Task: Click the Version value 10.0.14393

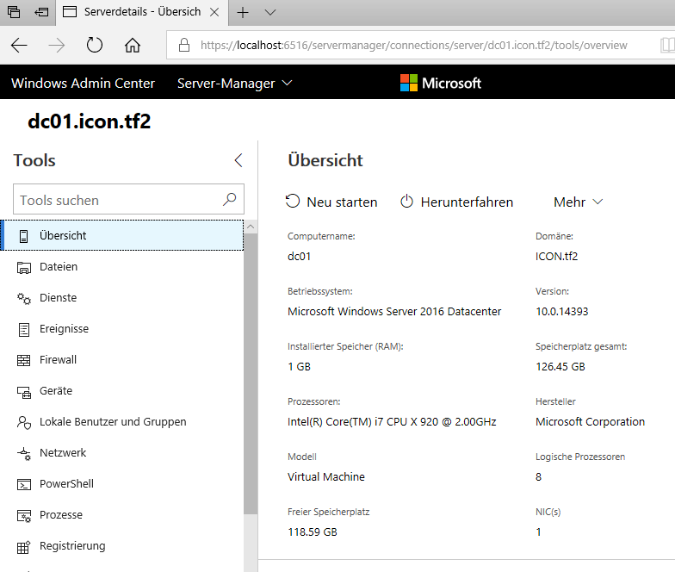Action: click(x=561, y=312)
